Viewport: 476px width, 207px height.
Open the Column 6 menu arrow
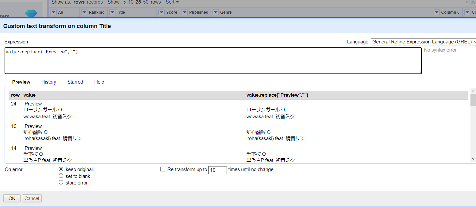click(x=437, y=12)
